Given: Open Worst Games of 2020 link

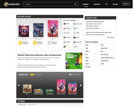Looking at the screenshot, I should pyautogui.click(x=92, y=28).
